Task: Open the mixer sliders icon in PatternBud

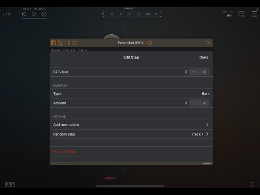Action: [68, 43]
